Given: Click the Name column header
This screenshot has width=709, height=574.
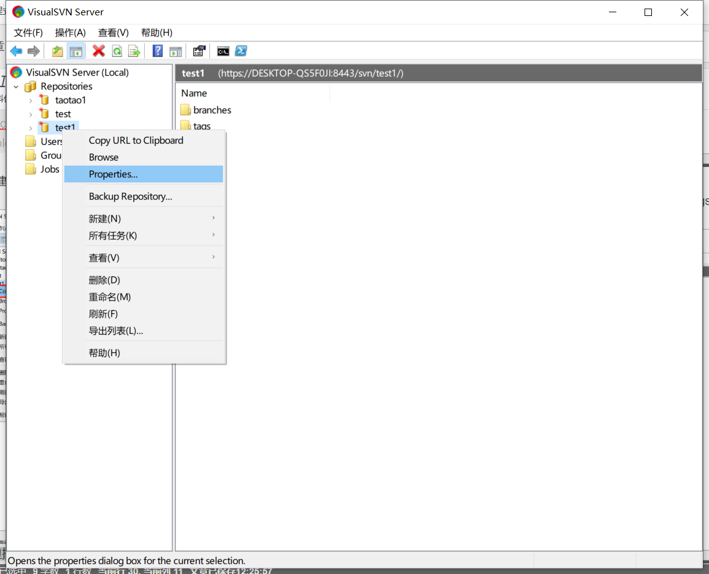Looking at the screenshot, I should tap(253, 93).
